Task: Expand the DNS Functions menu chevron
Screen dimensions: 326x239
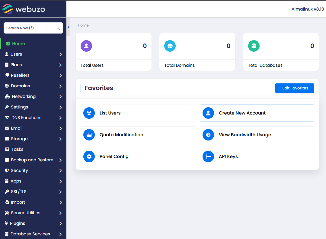Action: click(x=60, y=118)
